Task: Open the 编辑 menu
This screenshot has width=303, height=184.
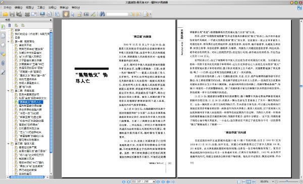Action: click(19, 8)
